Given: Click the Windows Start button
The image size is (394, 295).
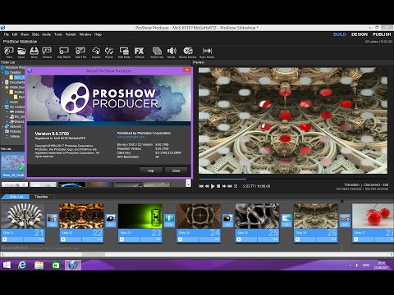Looking at the screenshot, I should 7,265.
